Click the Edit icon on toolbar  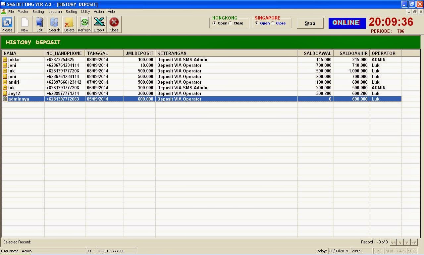[39, 24]
